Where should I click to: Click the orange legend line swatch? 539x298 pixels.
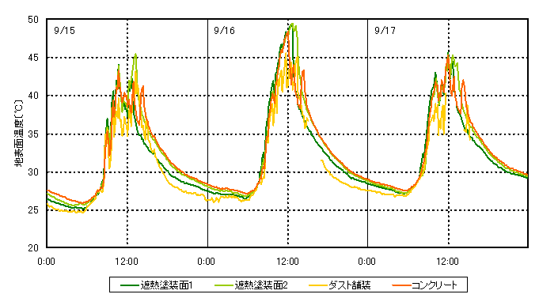402,285
